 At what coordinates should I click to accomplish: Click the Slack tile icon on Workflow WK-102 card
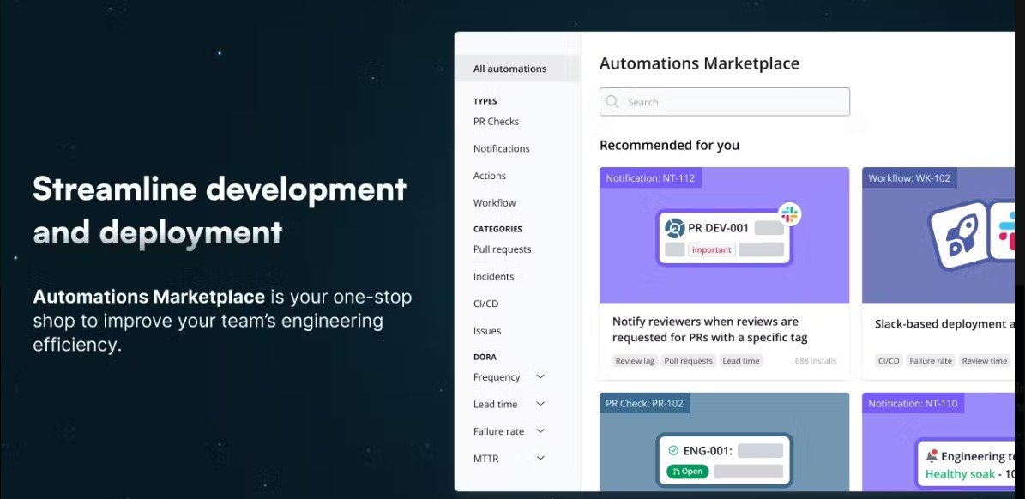point(1004,231)
